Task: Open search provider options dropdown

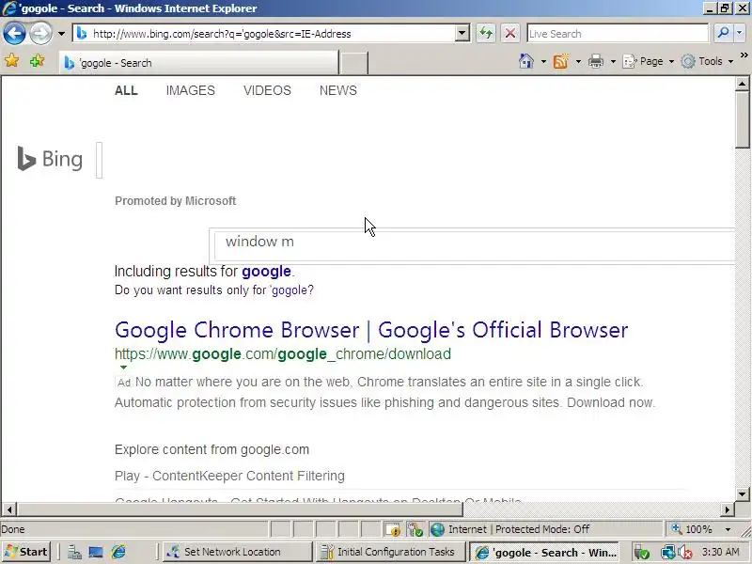Action: [739, 33]
